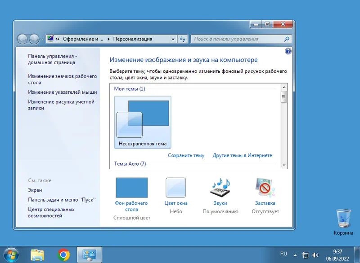Click the Windows Start button

coord(10,254)
